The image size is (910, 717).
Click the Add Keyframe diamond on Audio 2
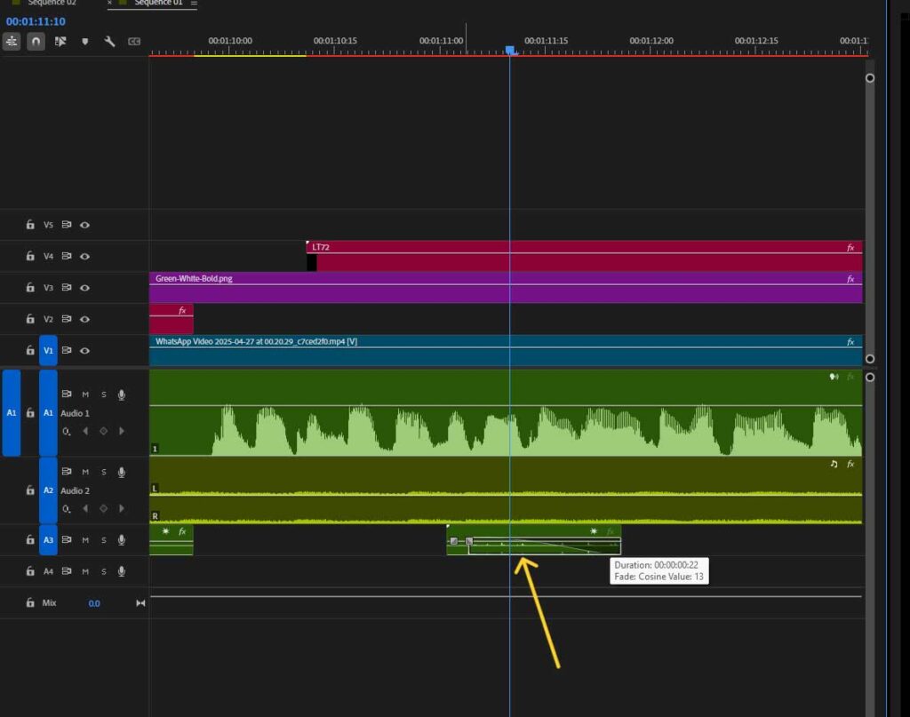pyautogui.click(x=104, y=508)
